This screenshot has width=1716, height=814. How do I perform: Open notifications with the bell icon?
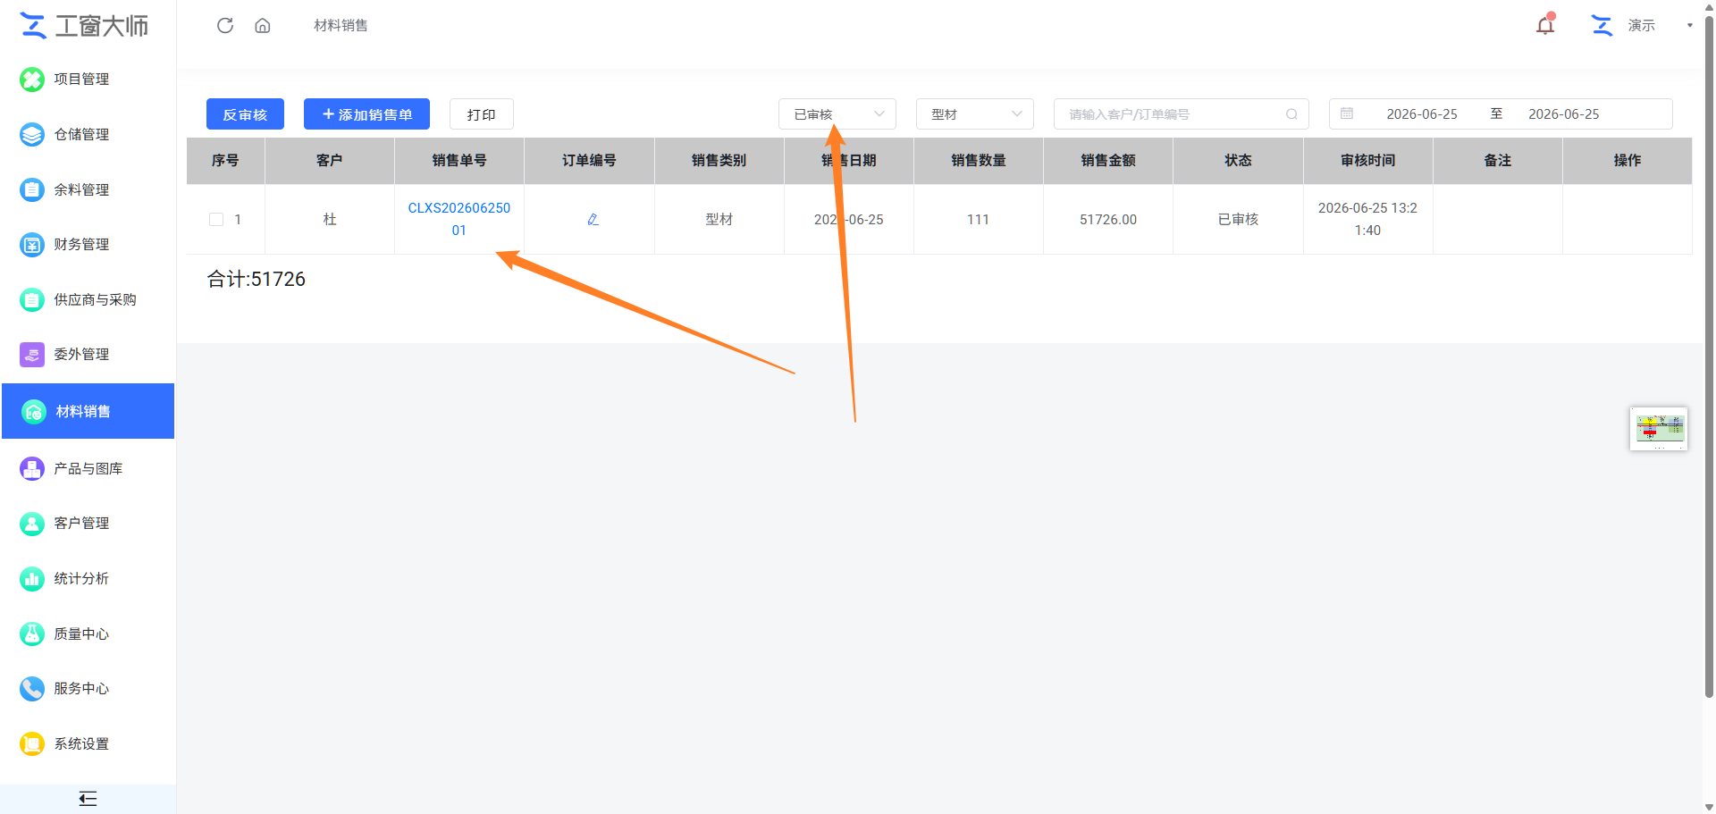click(1545, 24)
